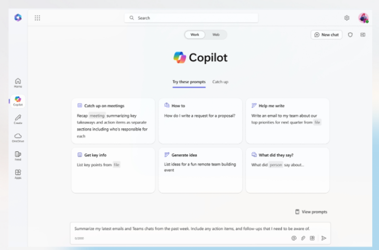Select the Try these prompts tab
The image size is (379, 250).
coord(189,82)
